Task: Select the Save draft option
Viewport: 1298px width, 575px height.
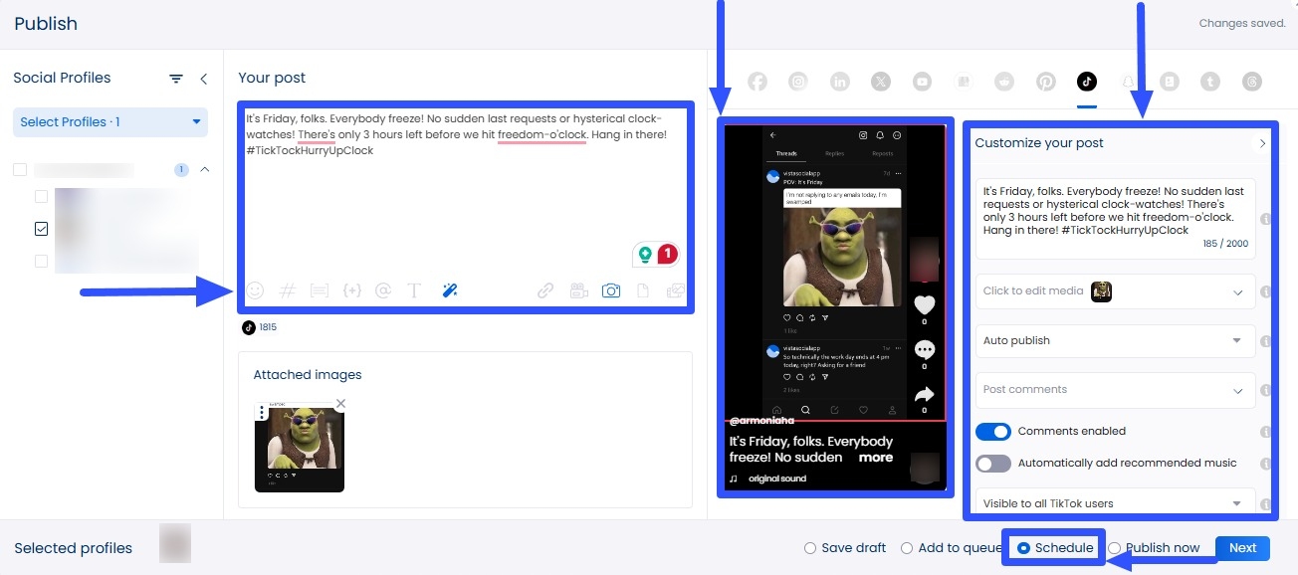Action: coord(809,547)
